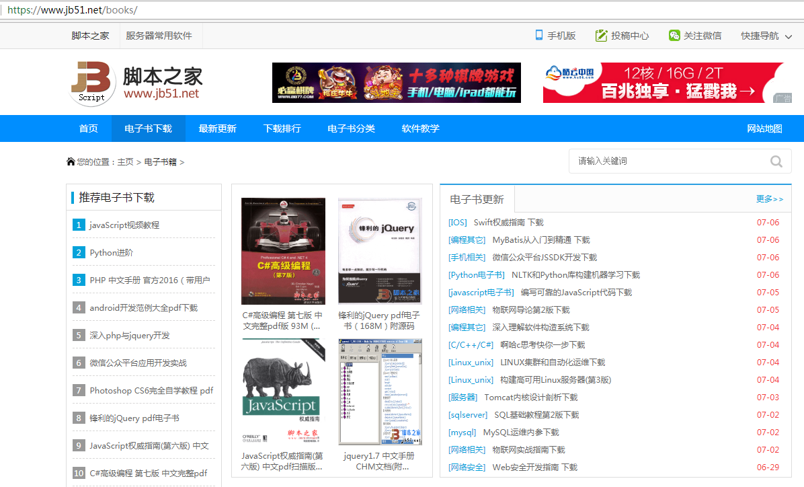
Task: Open 编写可靠的JavaScript代码下载
Action: click(576, 292)
